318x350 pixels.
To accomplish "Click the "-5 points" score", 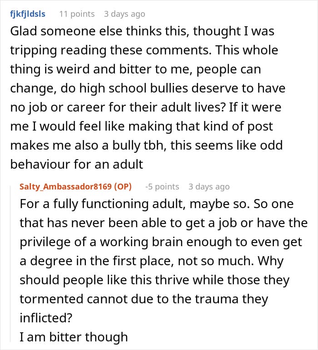I will pyautogui.click(x=162, y=187).
